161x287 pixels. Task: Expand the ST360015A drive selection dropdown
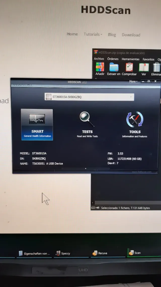pyautogui.click(x=131, y=97)
